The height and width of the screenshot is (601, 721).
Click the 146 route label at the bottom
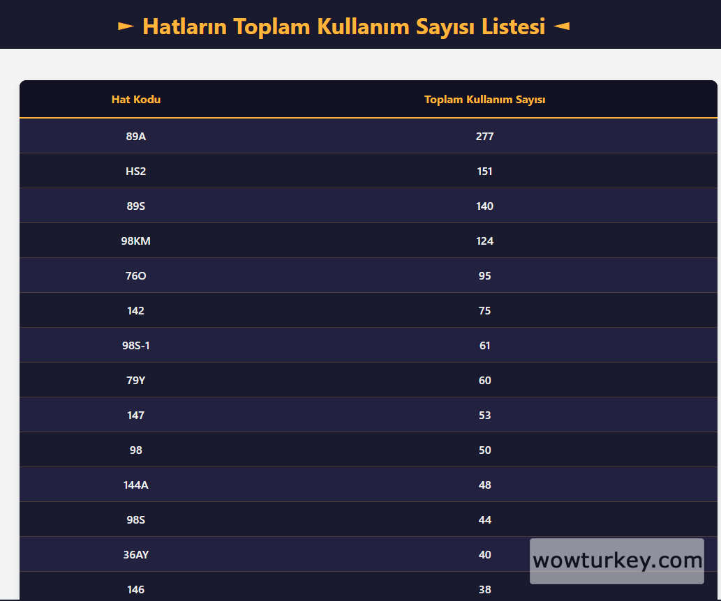[135, 589]
